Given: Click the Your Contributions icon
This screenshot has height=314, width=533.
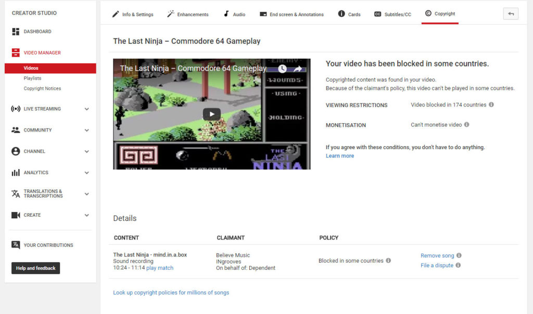Looking at the screenshot, I should 16,245.
